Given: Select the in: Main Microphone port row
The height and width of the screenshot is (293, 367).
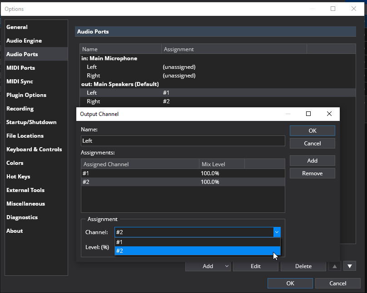Looking at the screenshot, I should (218, 58).
